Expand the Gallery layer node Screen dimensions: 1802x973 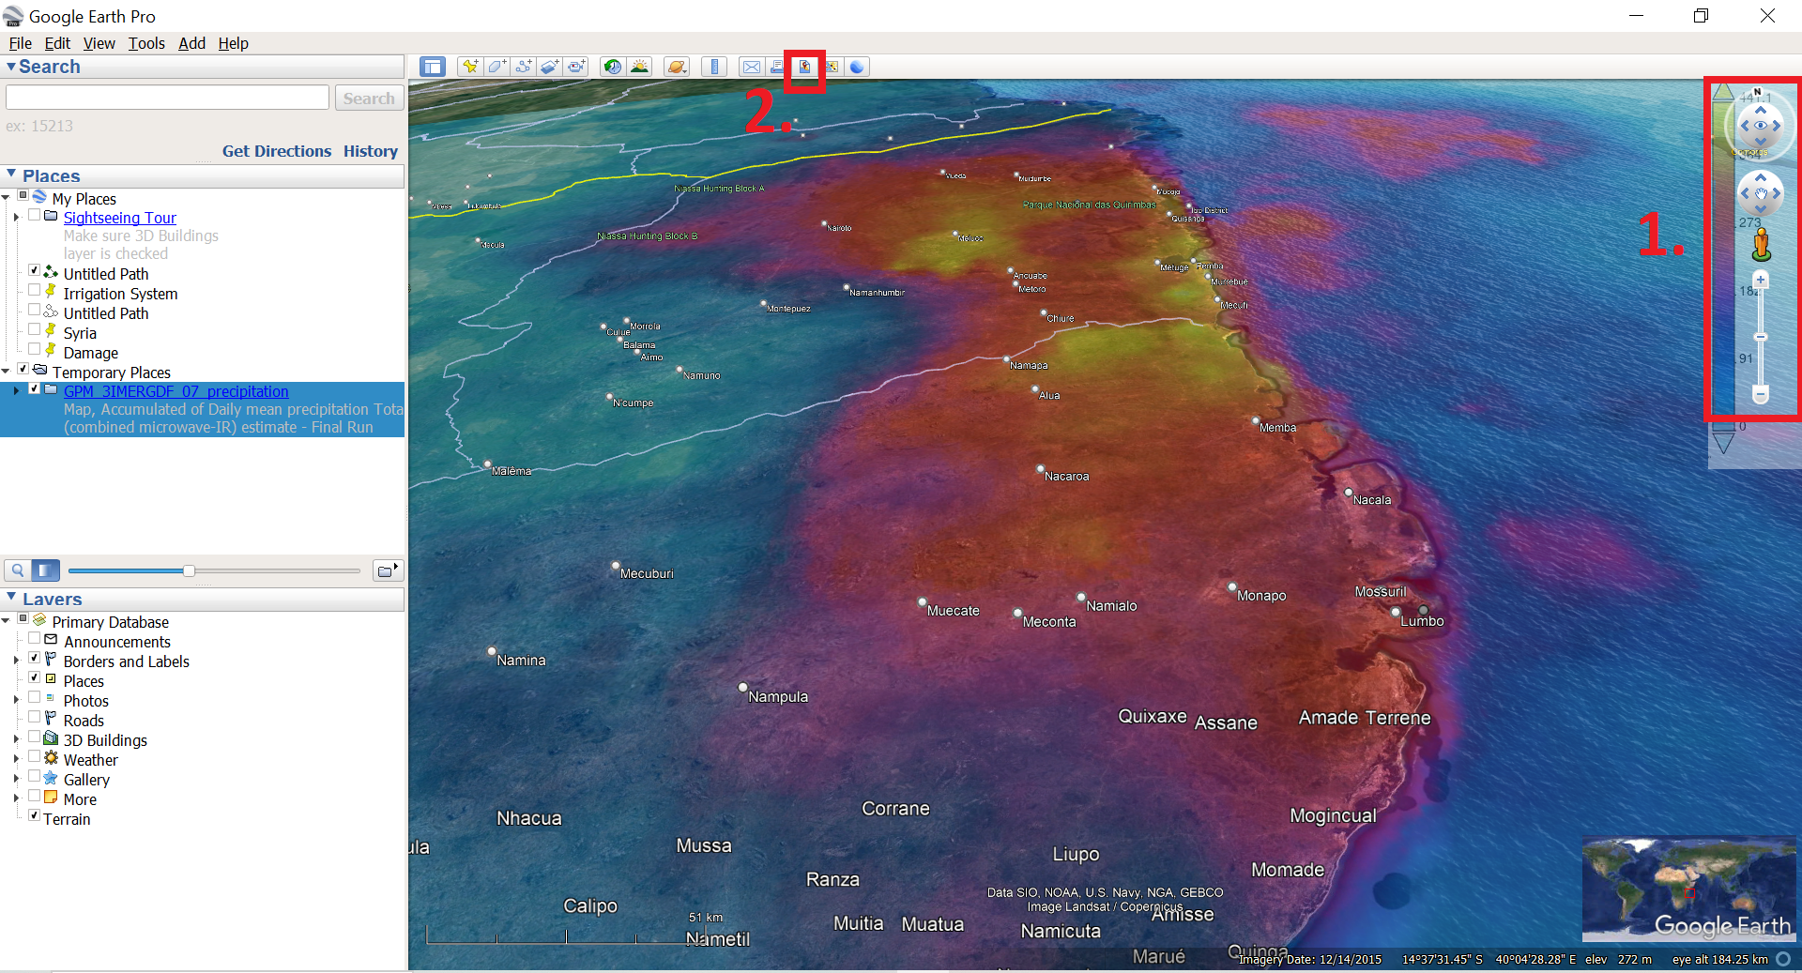[16, 779]
